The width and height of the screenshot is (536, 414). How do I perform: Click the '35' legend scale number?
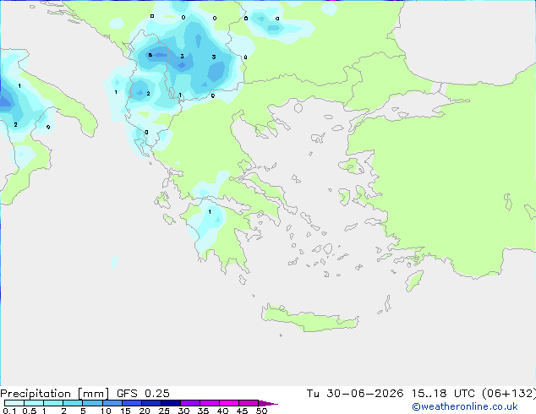(x=203, y=411)
